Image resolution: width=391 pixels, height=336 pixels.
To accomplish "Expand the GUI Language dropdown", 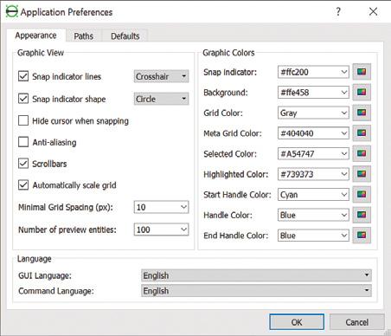I will pyautogui.click(x=256, y=275).
